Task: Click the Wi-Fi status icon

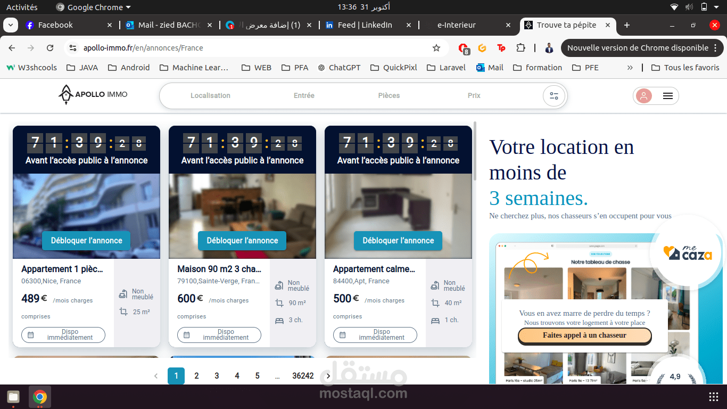Action: [x=674, y=7]
